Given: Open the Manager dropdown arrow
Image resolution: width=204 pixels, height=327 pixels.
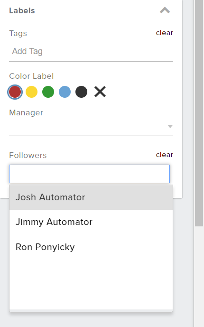Looking at the screenshot, I should 170,126.
